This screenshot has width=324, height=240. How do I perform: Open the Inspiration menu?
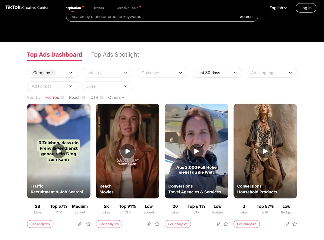pyautogui.click(x=73, y=8)
